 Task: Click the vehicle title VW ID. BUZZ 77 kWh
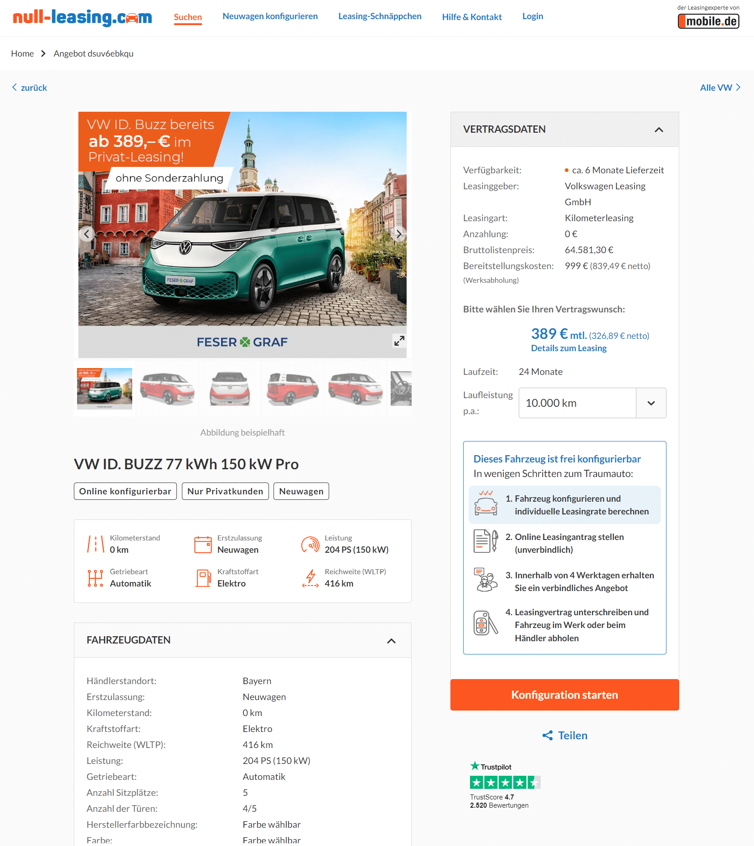[186, 464]
